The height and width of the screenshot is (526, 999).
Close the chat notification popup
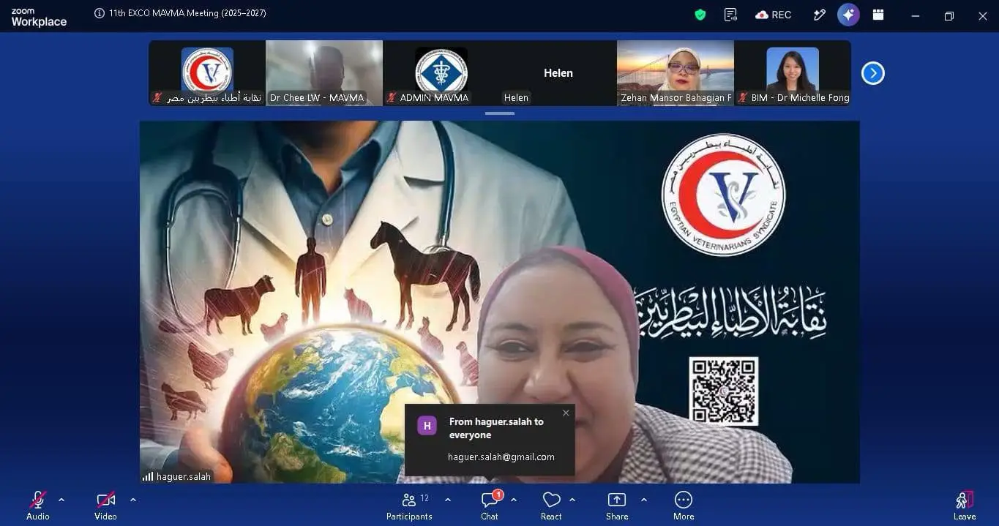tap(566, 413)
